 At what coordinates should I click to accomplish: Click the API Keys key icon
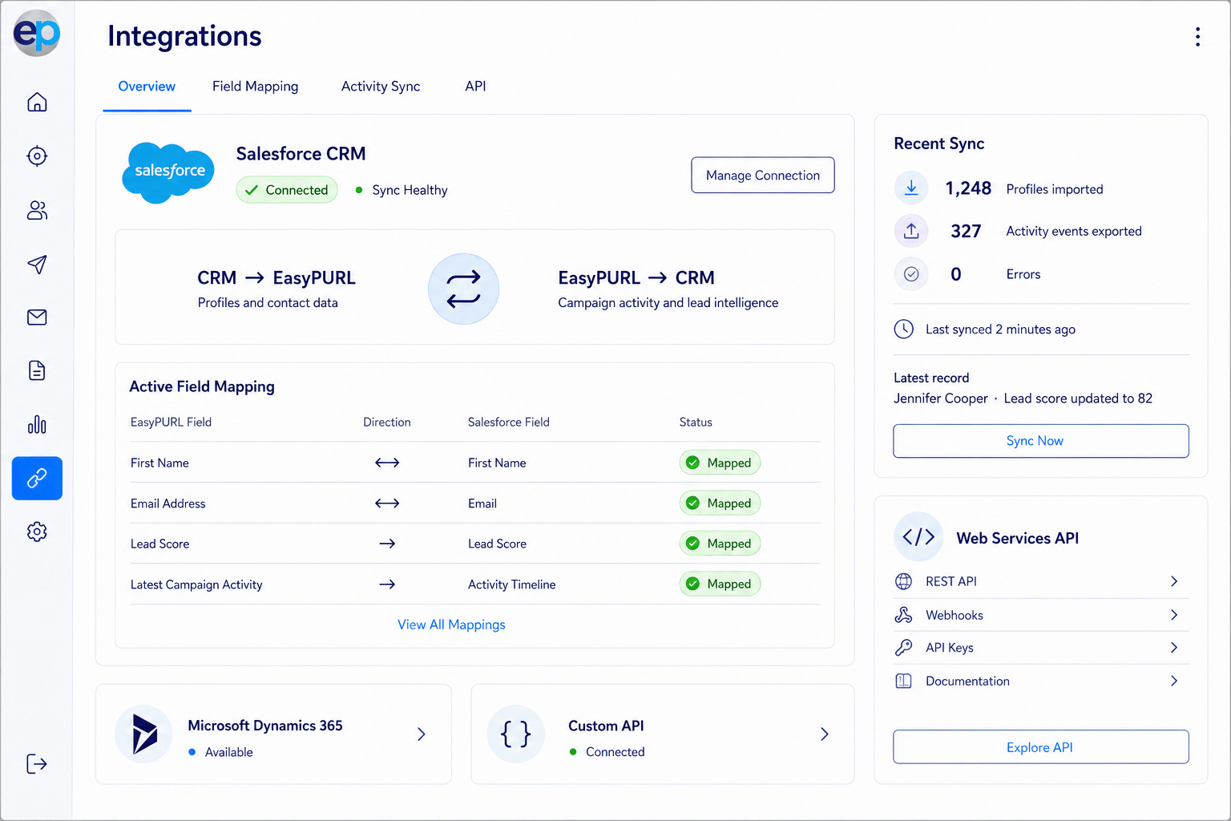tap(903, 648)
